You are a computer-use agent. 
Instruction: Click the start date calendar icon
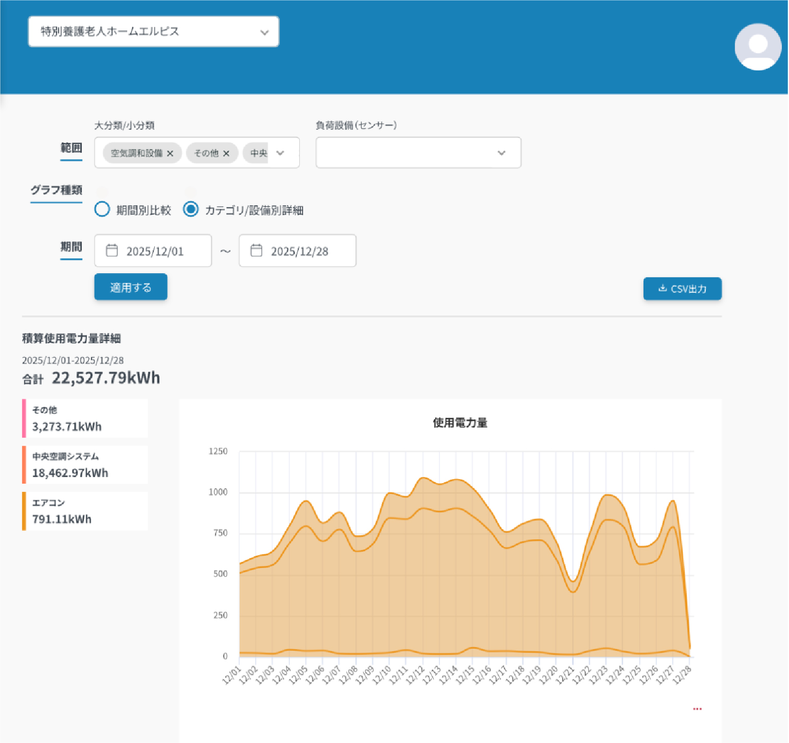point(112,251)
